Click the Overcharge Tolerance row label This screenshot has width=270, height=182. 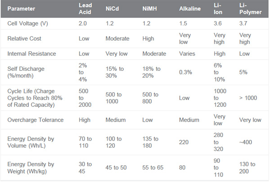(x=35, y=120)
